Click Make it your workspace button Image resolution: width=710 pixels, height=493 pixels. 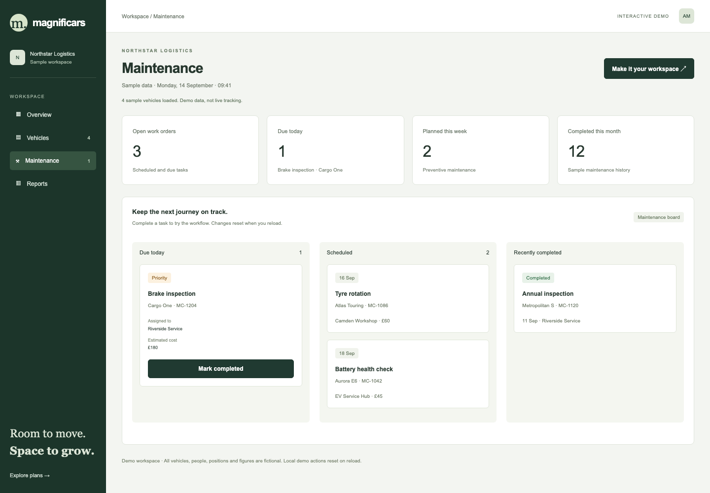(x=649, y=69)
